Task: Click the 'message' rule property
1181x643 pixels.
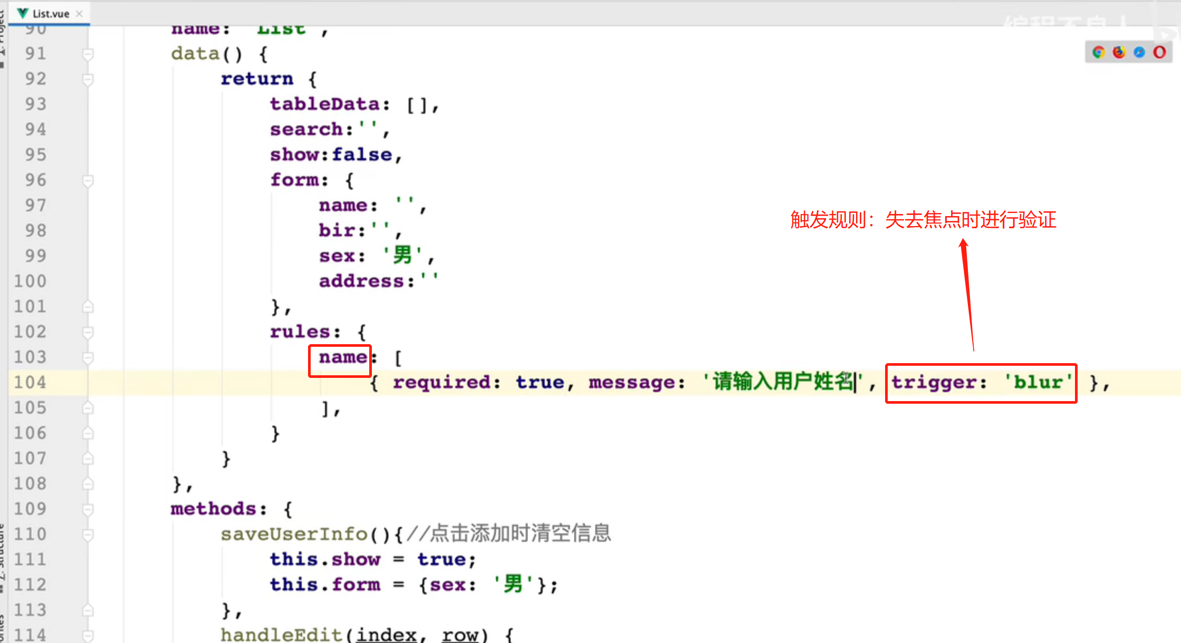Action: tap(631, 382)
